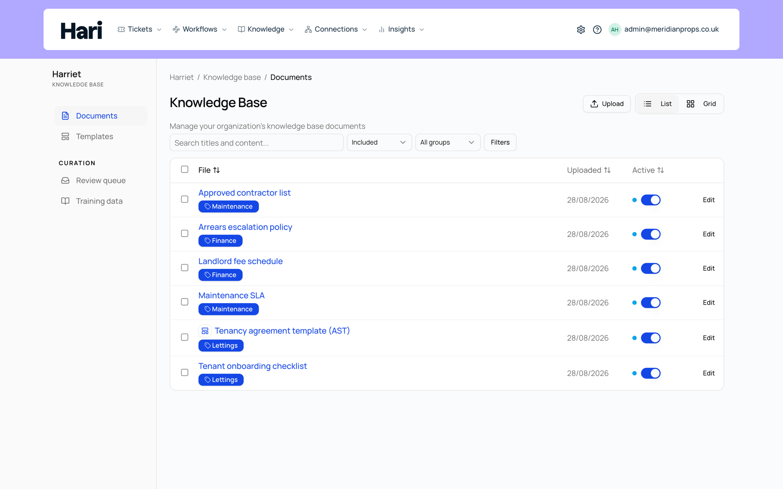
Task: Disable Arrears escalation policy active toggle
Action: pos(651,234)
